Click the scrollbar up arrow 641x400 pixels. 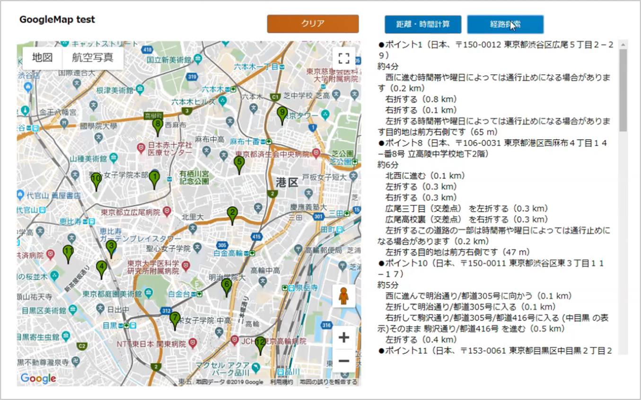(623, 44)
